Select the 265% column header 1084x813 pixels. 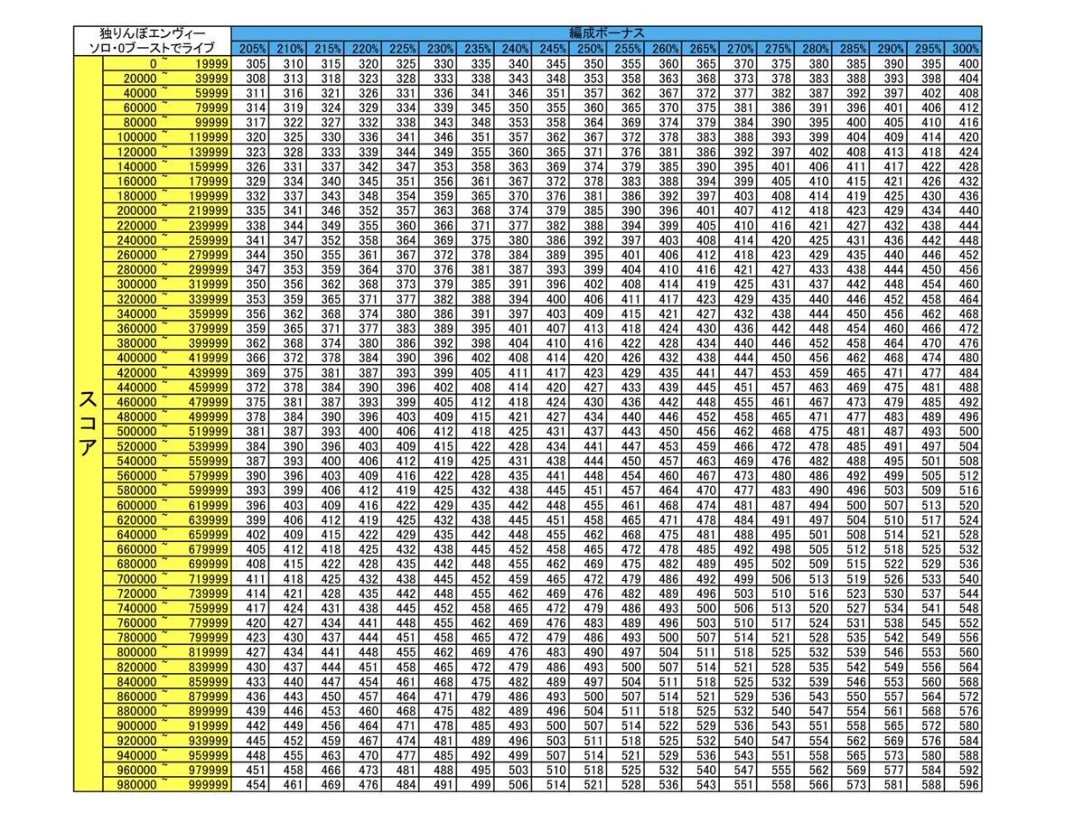pyautogui.click(x=699, y=48)
